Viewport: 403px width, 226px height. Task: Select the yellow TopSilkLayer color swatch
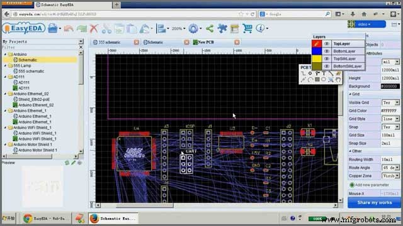[317, 58]
